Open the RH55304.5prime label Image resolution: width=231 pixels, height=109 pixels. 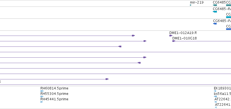click(54, 94)
